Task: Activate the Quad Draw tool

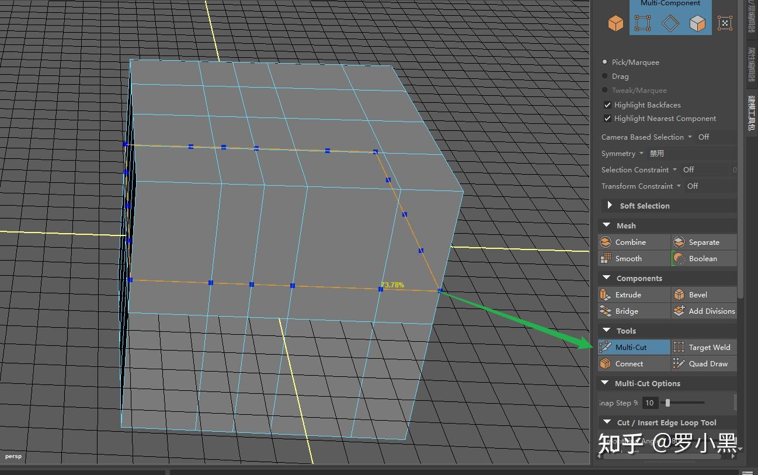Action: pyautogui.click(x=704, y=363)
